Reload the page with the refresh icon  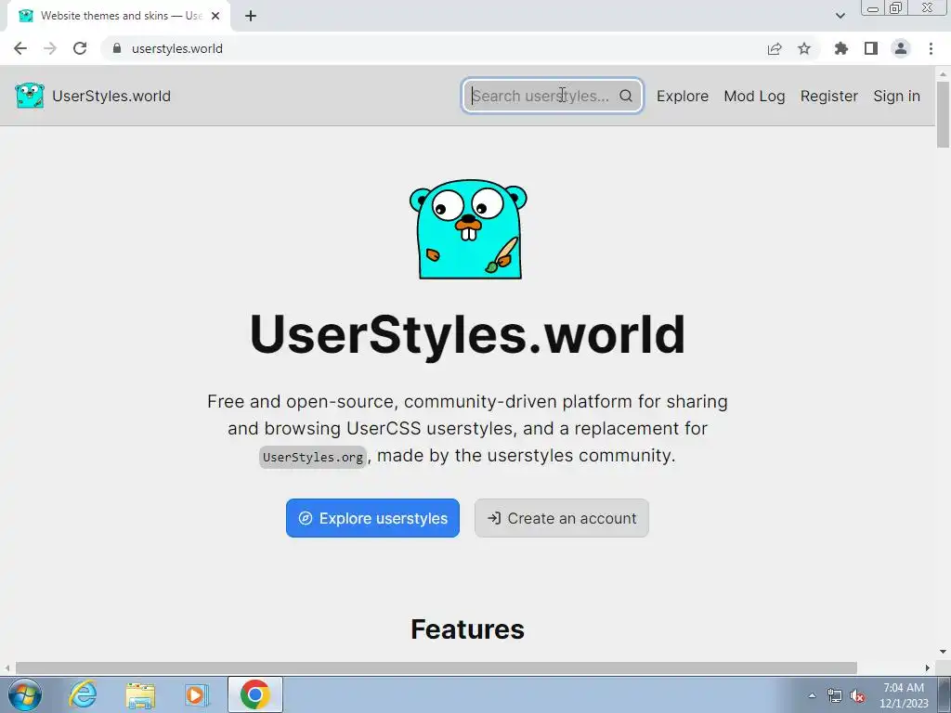coord(80,48)
